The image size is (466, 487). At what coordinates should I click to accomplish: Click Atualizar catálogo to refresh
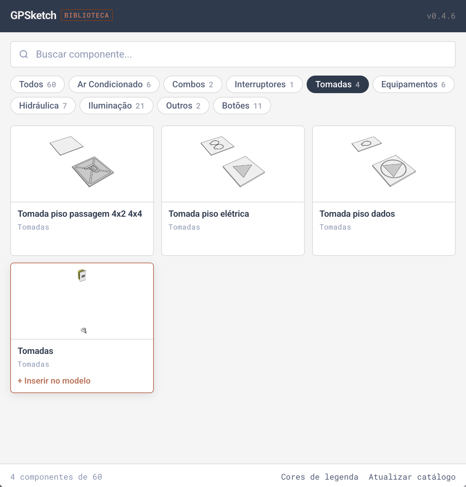tap(412, 477)
